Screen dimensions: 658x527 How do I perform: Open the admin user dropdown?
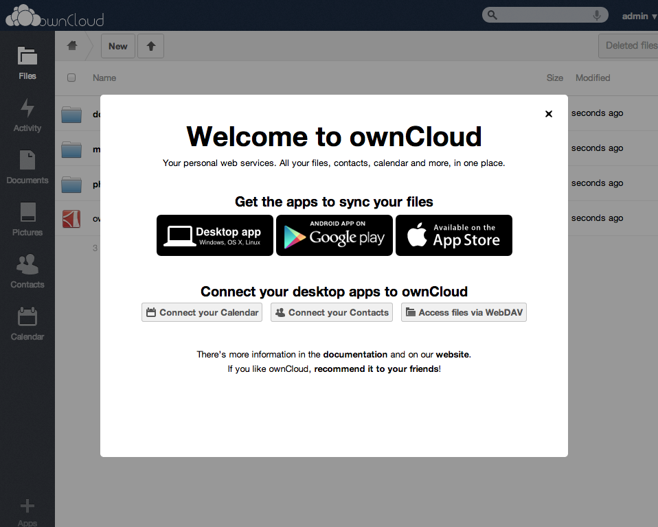(x=639, y=16)
